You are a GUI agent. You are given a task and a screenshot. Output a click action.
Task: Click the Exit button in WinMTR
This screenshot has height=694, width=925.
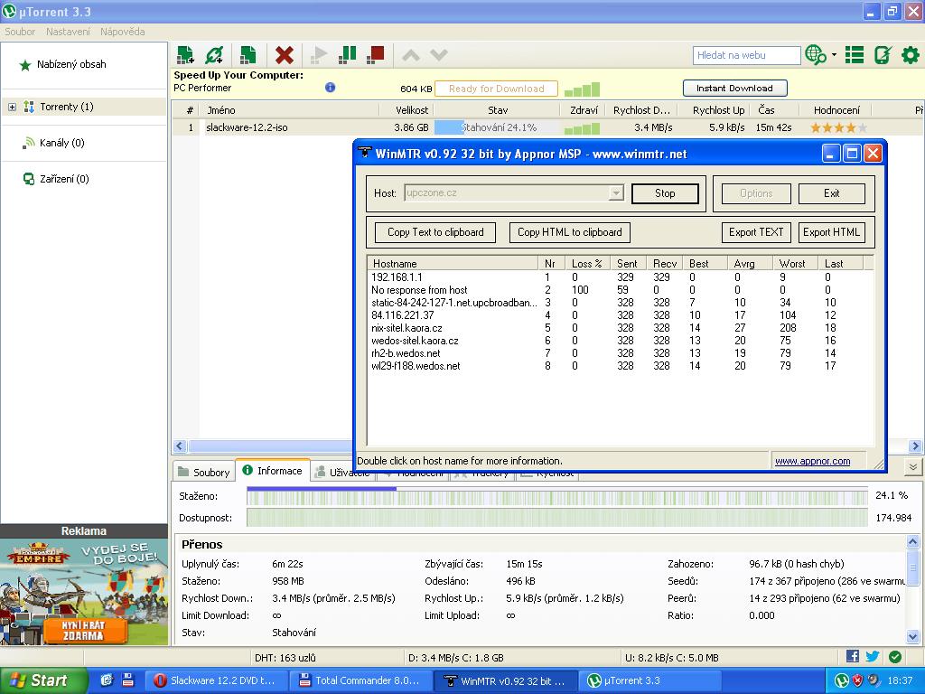[831, 193]
